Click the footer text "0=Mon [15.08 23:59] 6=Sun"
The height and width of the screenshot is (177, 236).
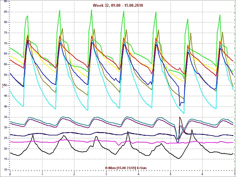126,168
